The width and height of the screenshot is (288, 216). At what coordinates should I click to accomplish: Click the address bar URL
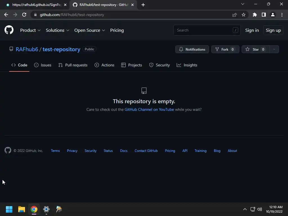pos(72,15)
